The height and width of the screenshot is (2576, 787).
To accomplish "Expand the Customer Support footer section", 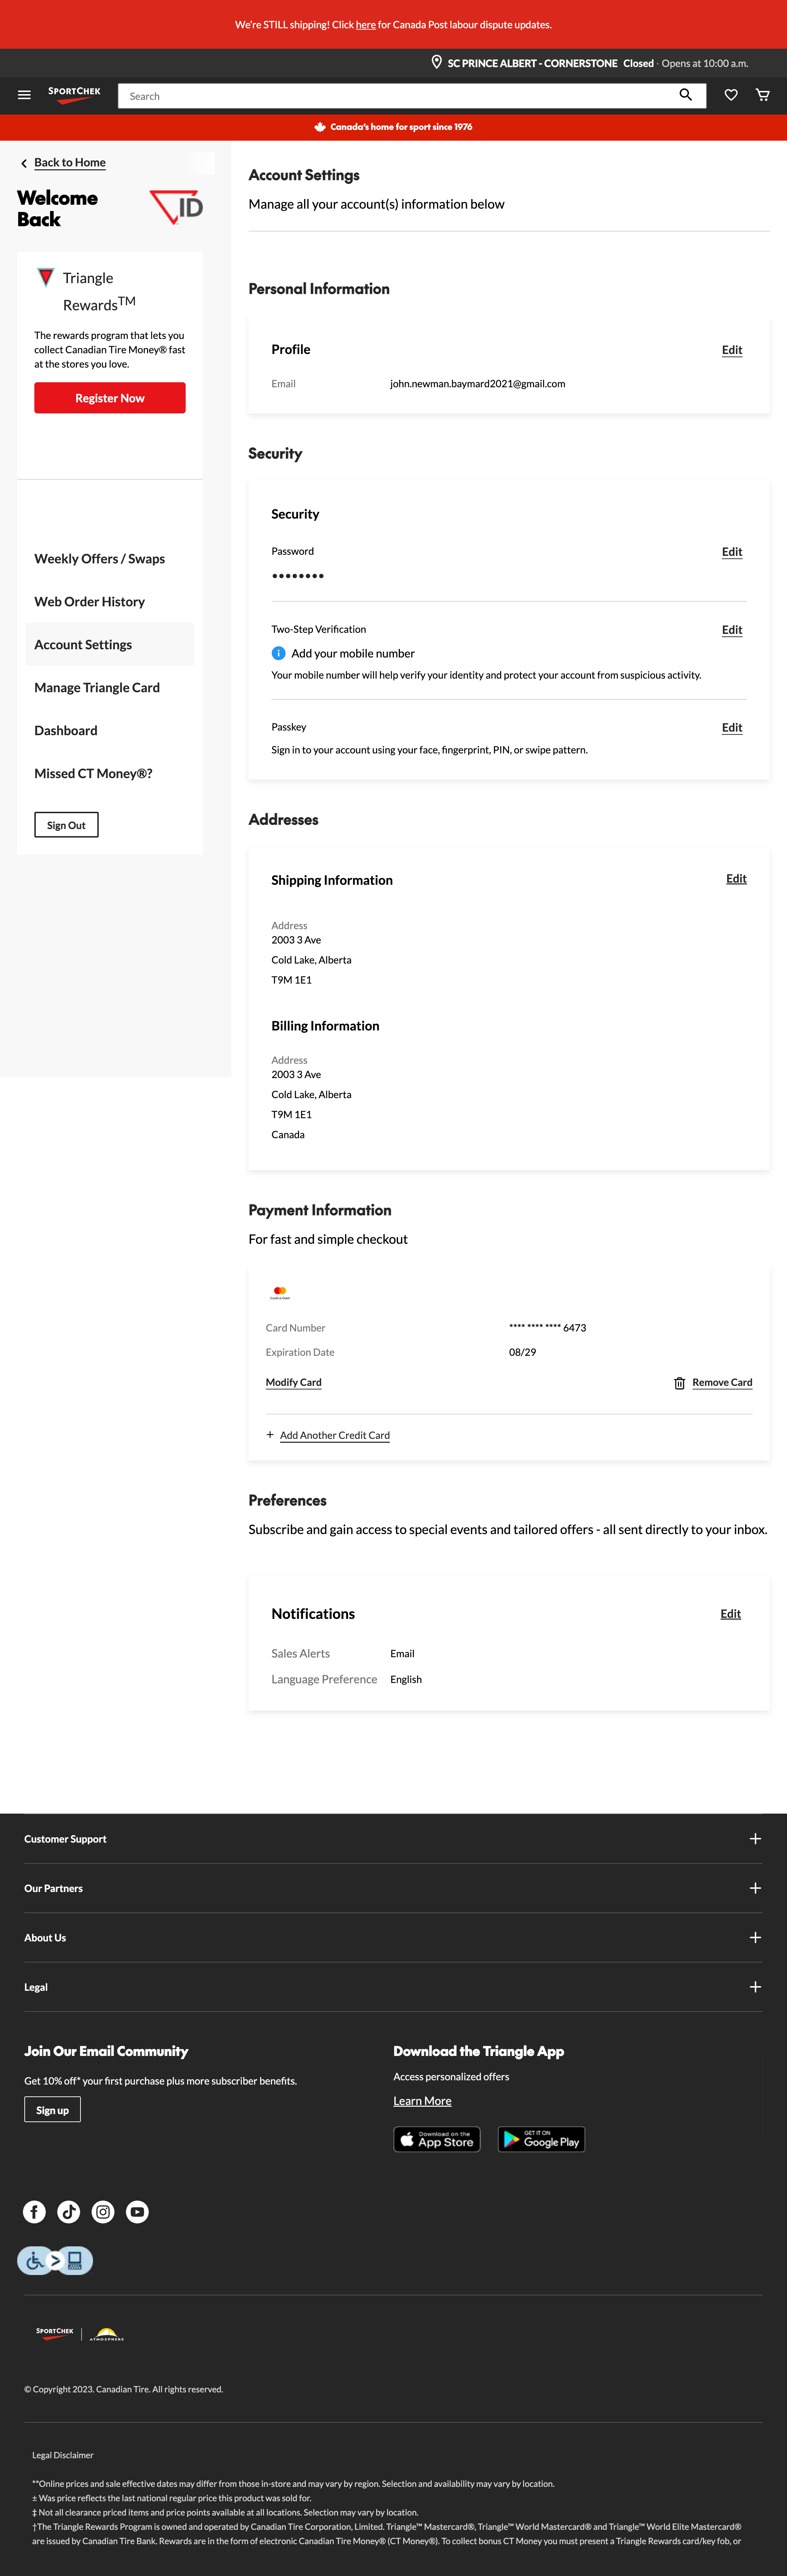I will (755, 1838).
